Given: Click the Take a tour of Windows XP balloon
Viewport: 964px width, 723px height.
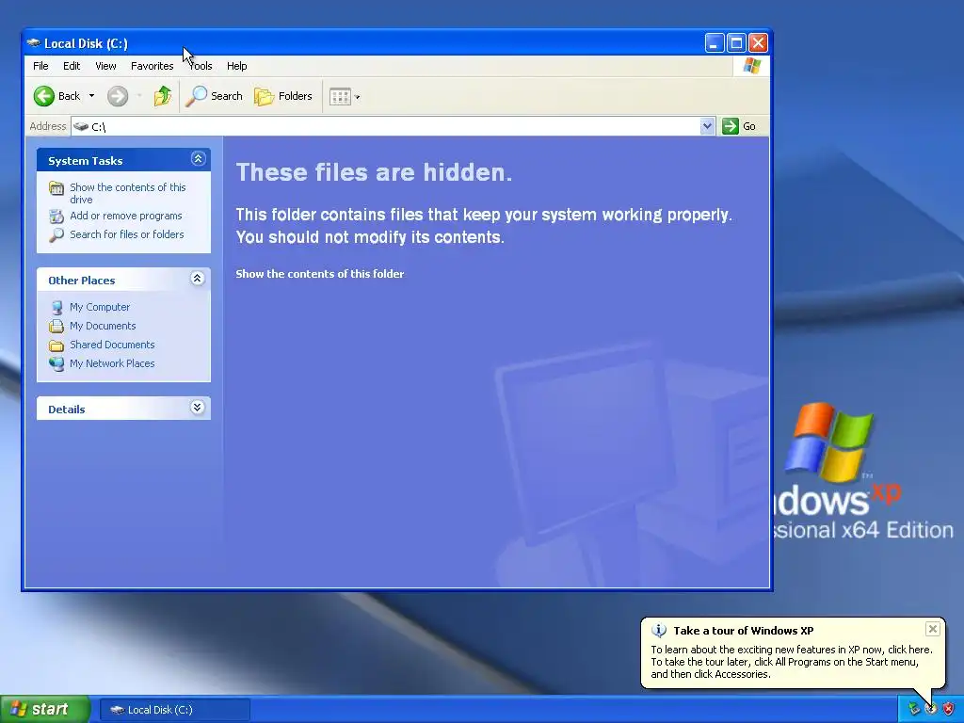Looking at the screenshot, I should [793, 652].
